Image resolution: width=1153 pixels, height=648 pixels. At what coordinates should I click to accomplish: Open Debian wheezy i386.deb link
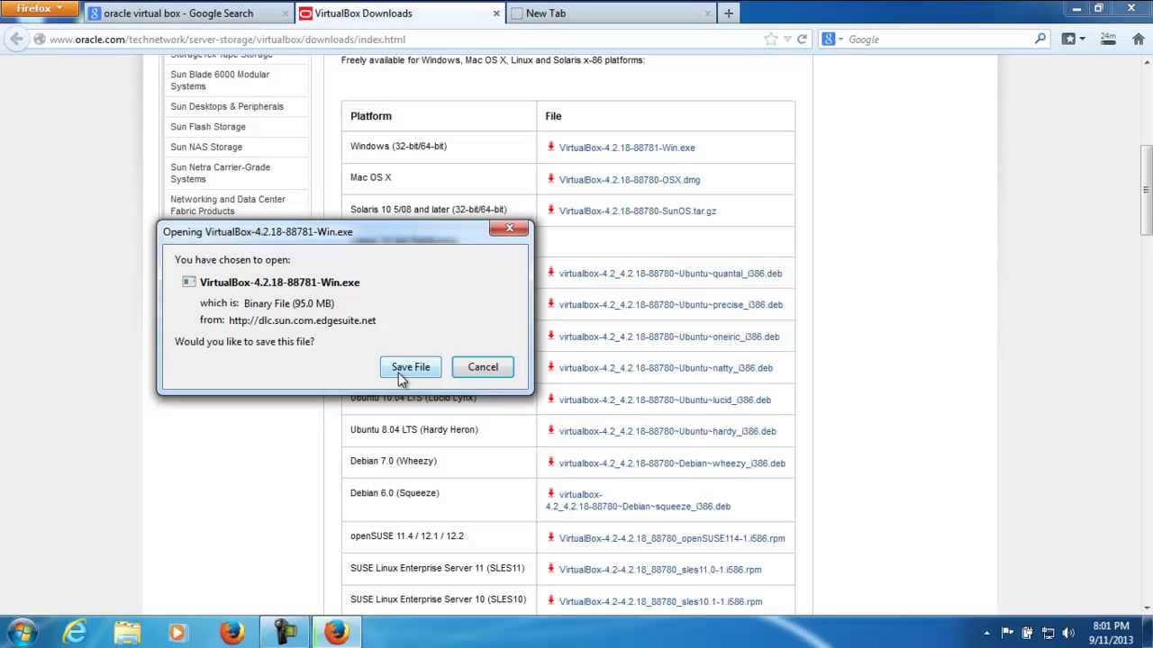(672, 463)
